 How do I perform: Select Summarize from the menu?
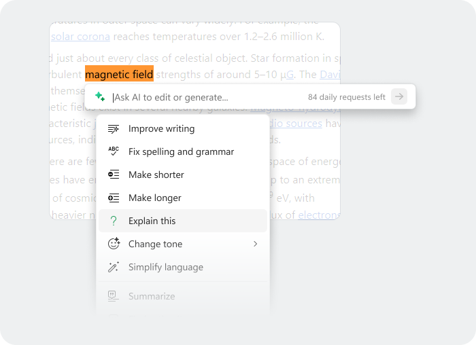183,296
